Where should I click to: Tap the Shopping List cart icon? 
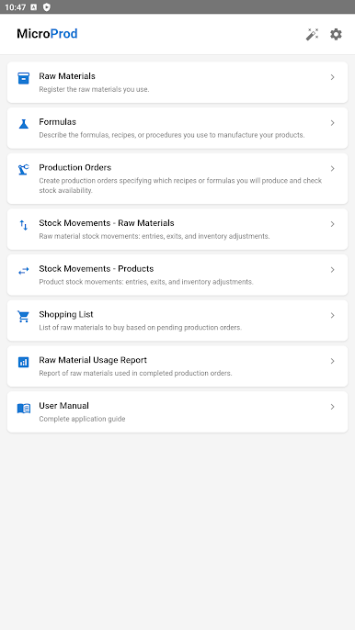pos(23,317)
